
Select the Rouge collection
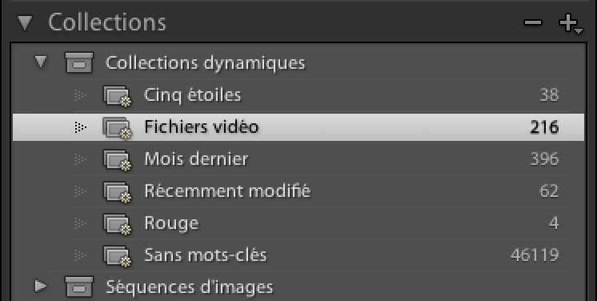click(x=298, y=223)
